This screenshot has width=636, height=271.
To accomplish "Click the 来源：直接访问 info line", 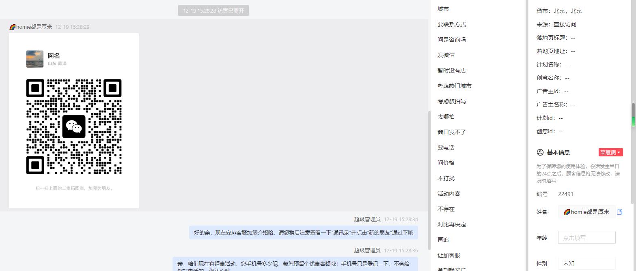I will click(556, 24).
